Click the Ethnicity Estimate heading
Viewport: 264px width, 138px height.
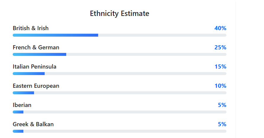click(119, 14)
